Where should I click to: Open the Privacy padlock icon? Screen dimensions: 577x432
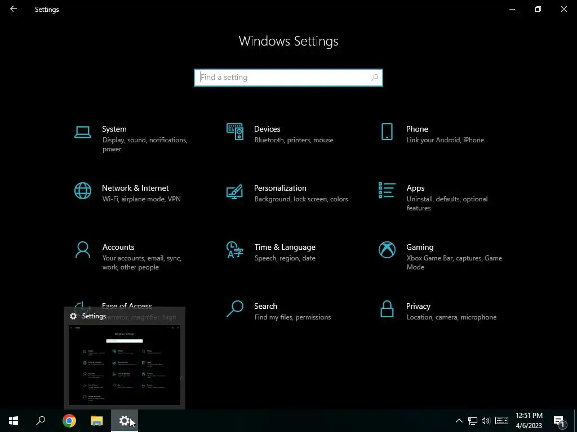pos(387,309)
